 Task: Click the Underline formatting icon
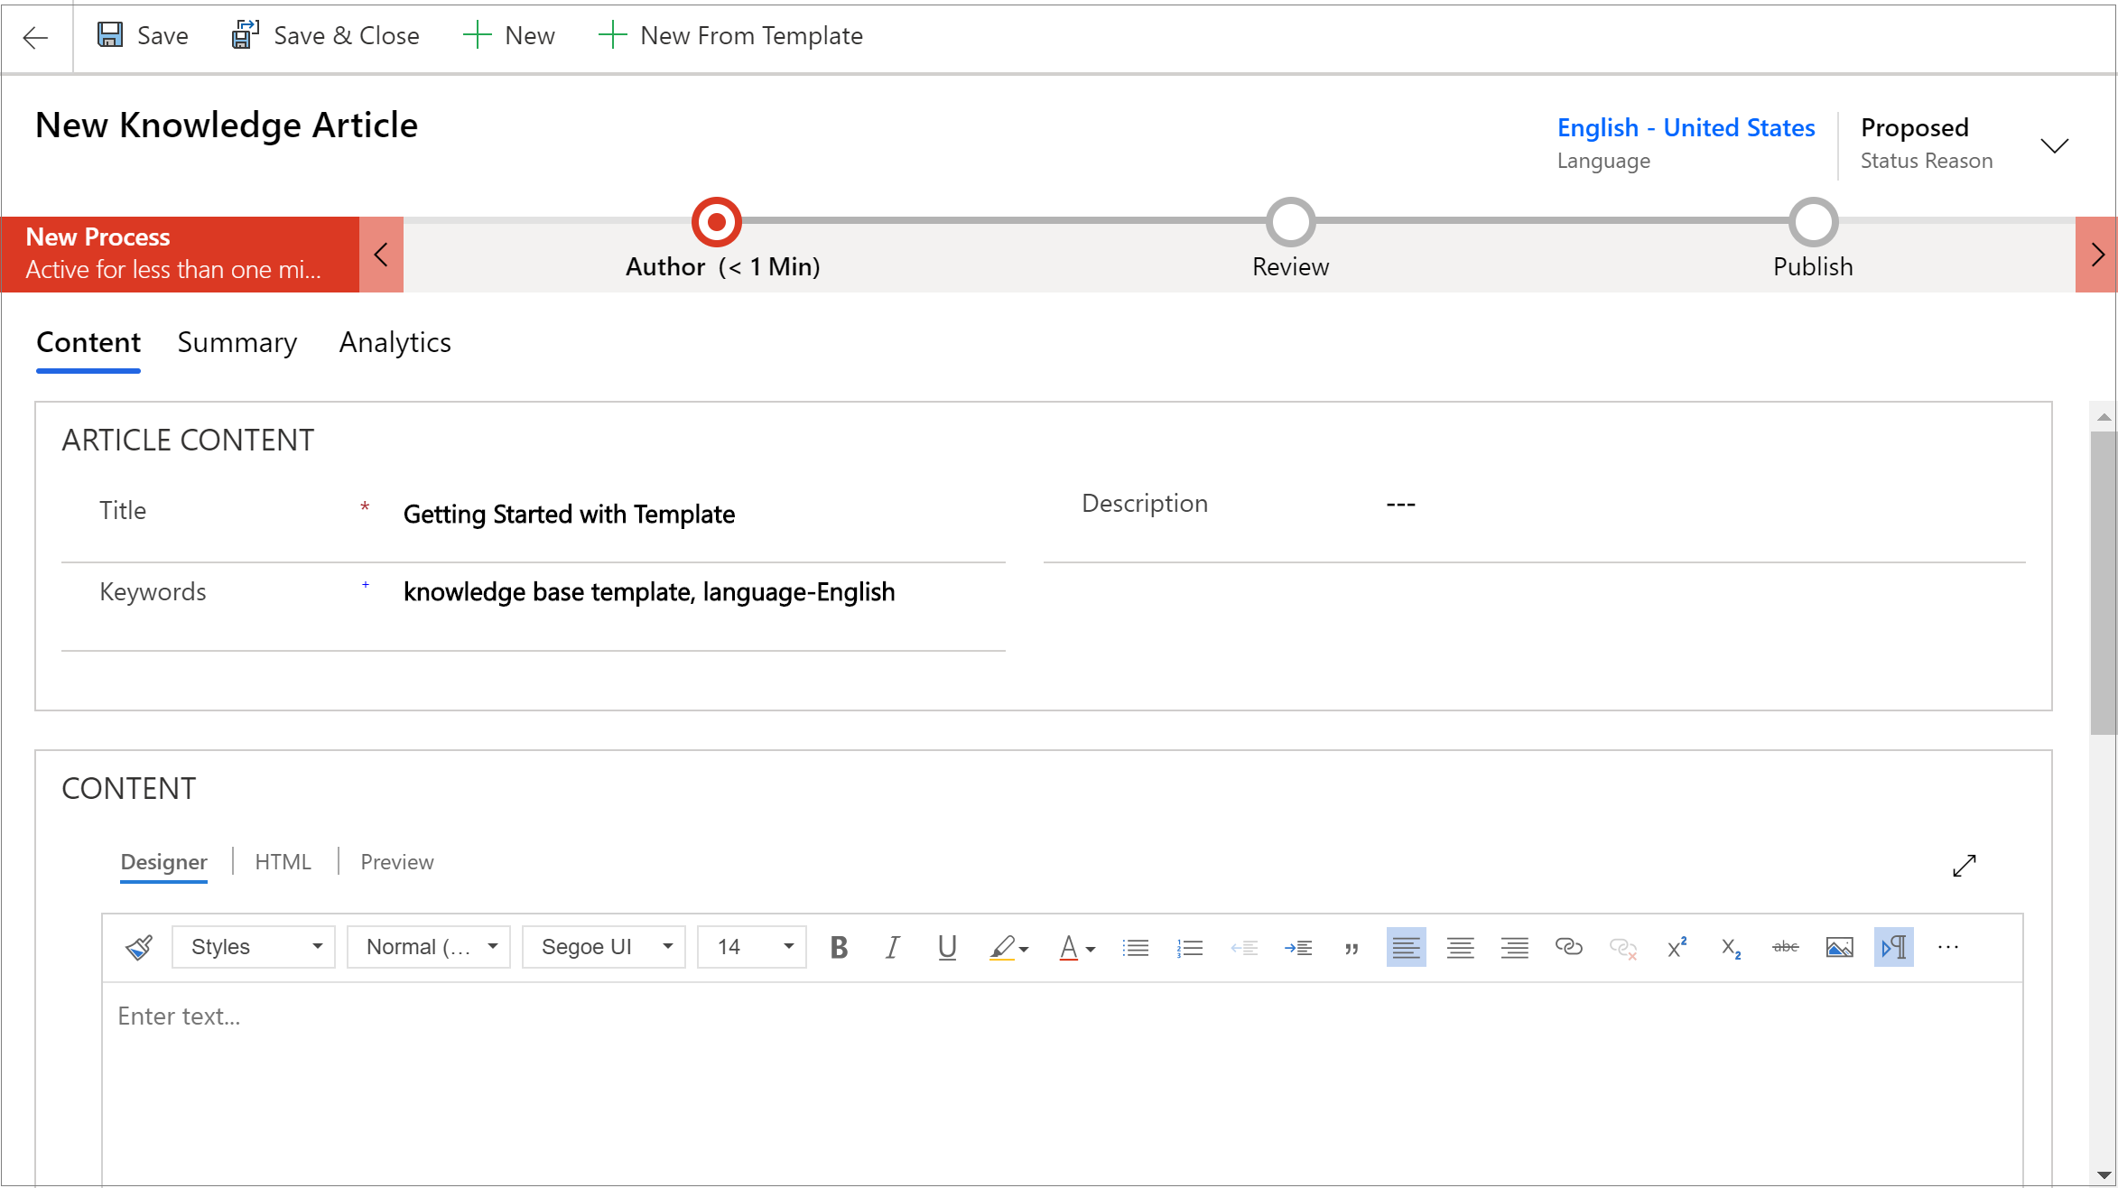[x=945, y=948]
